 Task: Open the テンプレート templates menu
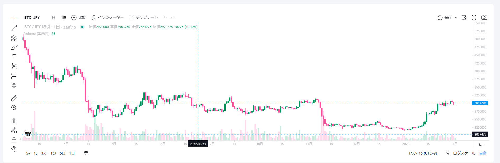[x=144, y=17]
